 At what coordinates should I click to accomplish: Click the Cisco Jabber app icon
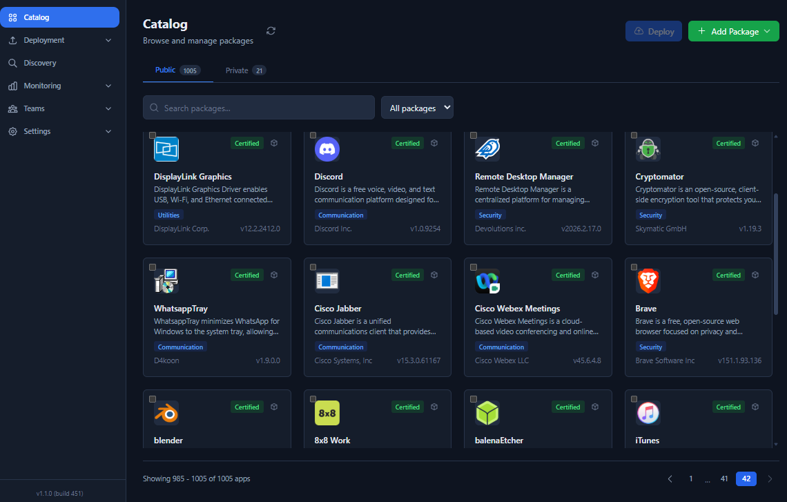[x=327, y=281]
